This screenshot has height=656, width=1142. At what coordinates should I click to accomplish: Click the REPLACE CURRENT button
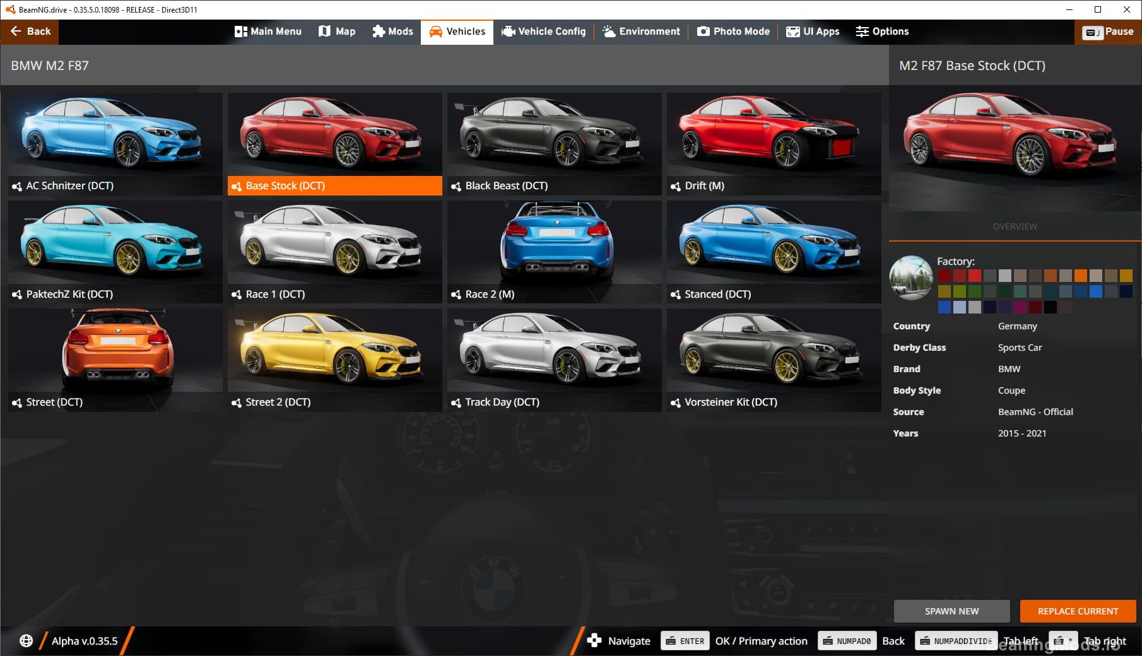tap(1078, 611)
